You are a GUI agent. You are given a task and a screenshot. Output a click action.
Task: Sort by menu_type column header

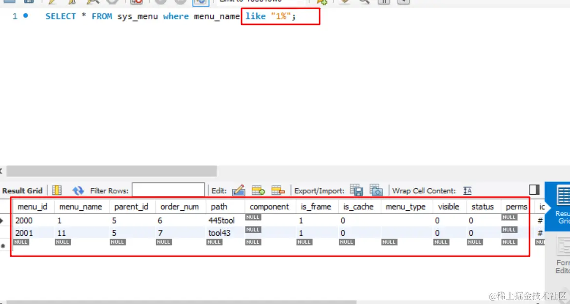406,206
